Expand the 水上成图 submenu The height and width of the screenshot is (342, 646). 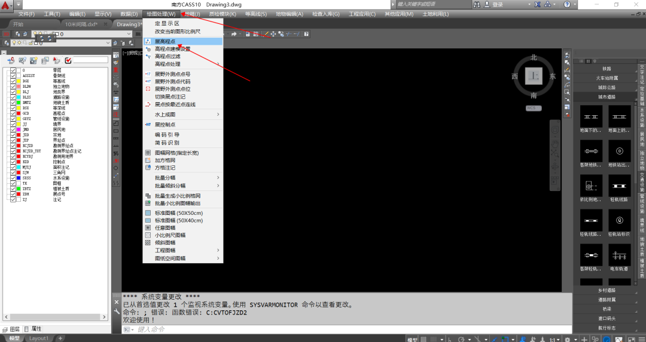pyautogui.click(x=183, y=114)
